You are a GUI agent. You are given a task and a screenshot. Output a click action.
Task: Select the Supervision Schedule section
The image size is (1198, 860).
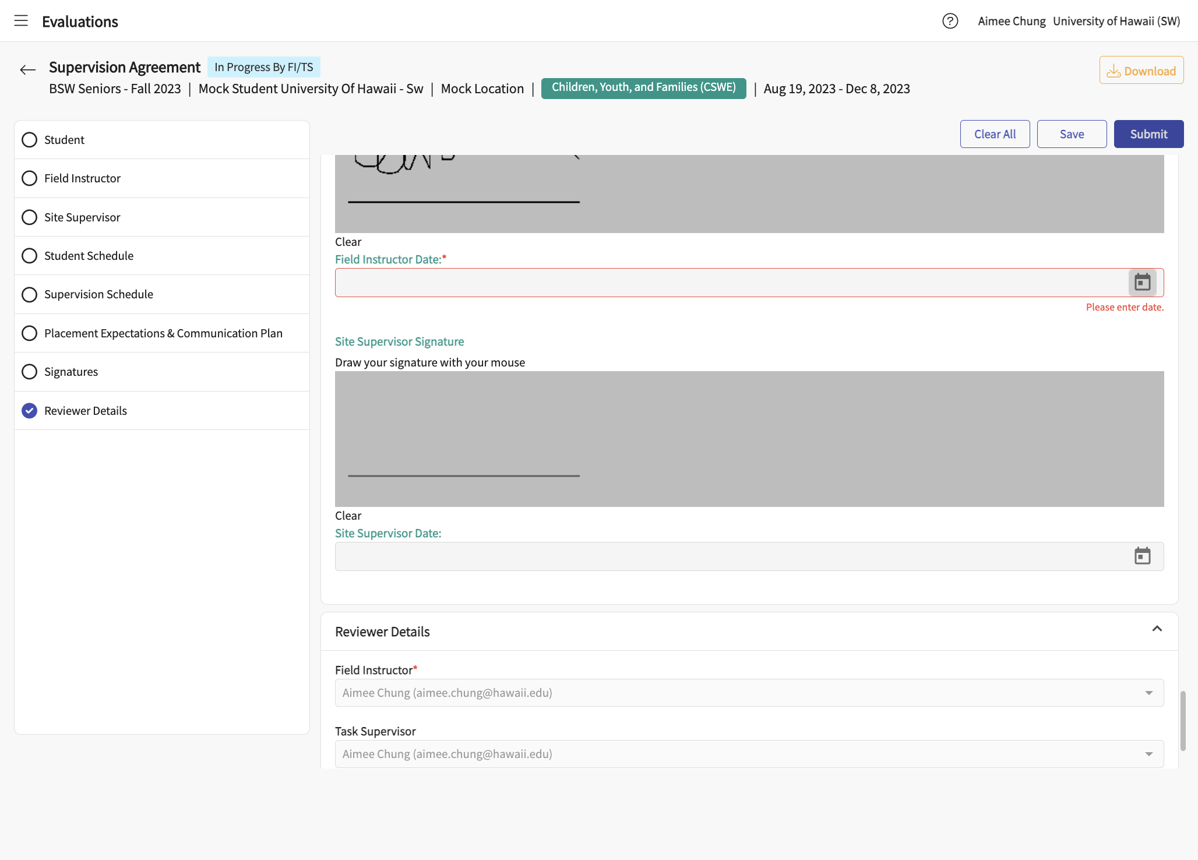(162, 294)
